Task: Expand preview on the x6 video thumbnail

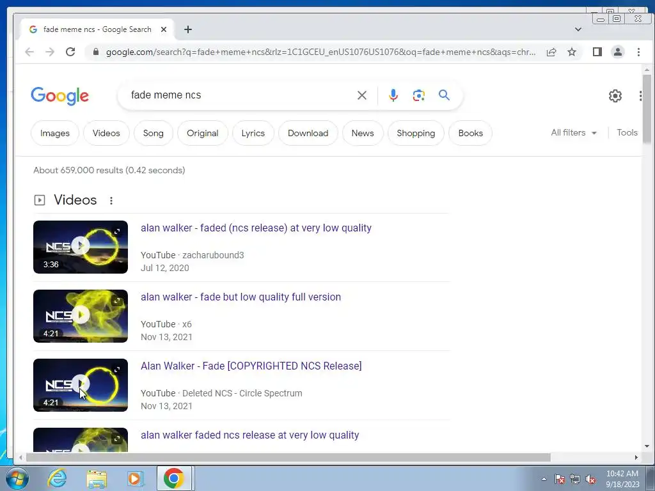Action: pos(117,301)
